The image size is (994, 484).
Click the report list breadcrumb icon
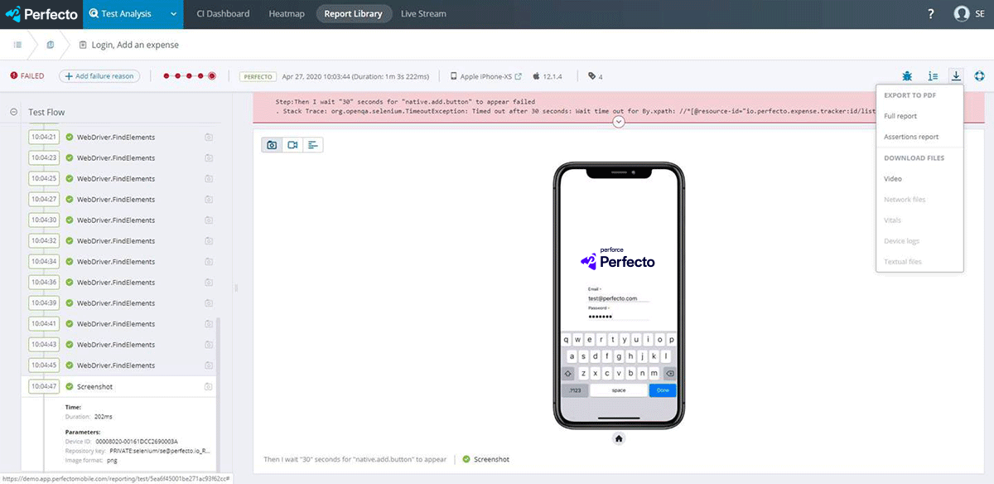point(17,45)
